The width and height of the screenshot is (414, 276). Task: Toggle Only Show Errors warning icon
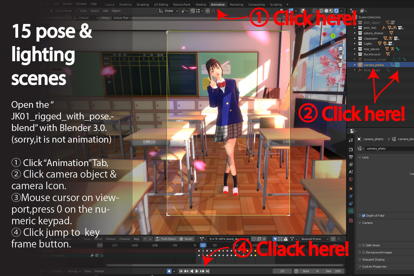(x=286, y=239)
